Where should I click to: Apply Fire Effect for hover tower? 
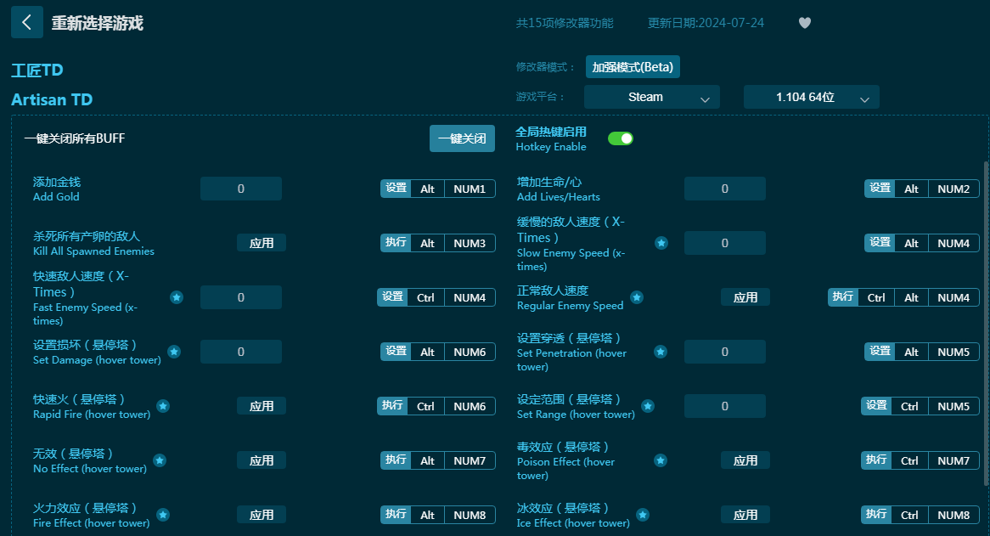click(262, 515)
